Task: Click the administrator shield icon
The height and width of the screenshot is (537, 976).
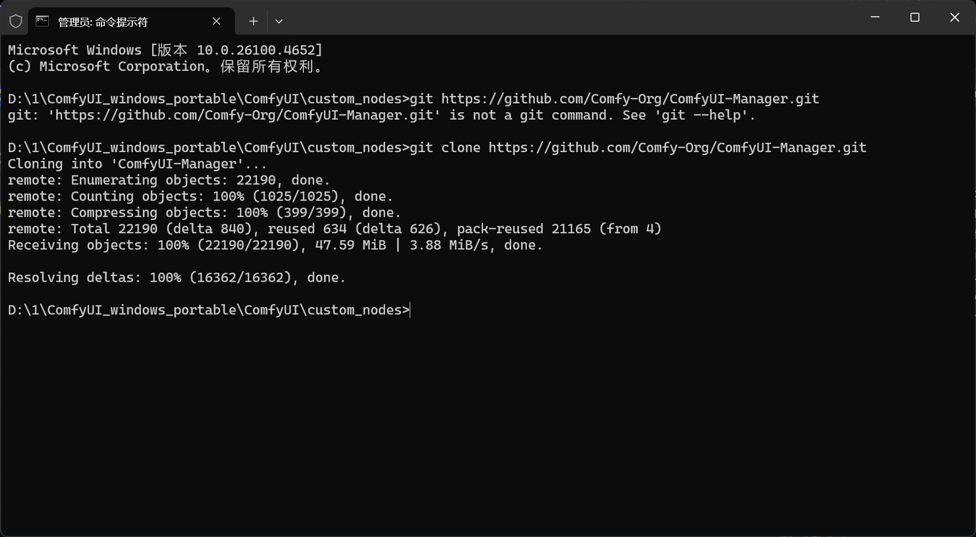Action: (x=16, y=21)
